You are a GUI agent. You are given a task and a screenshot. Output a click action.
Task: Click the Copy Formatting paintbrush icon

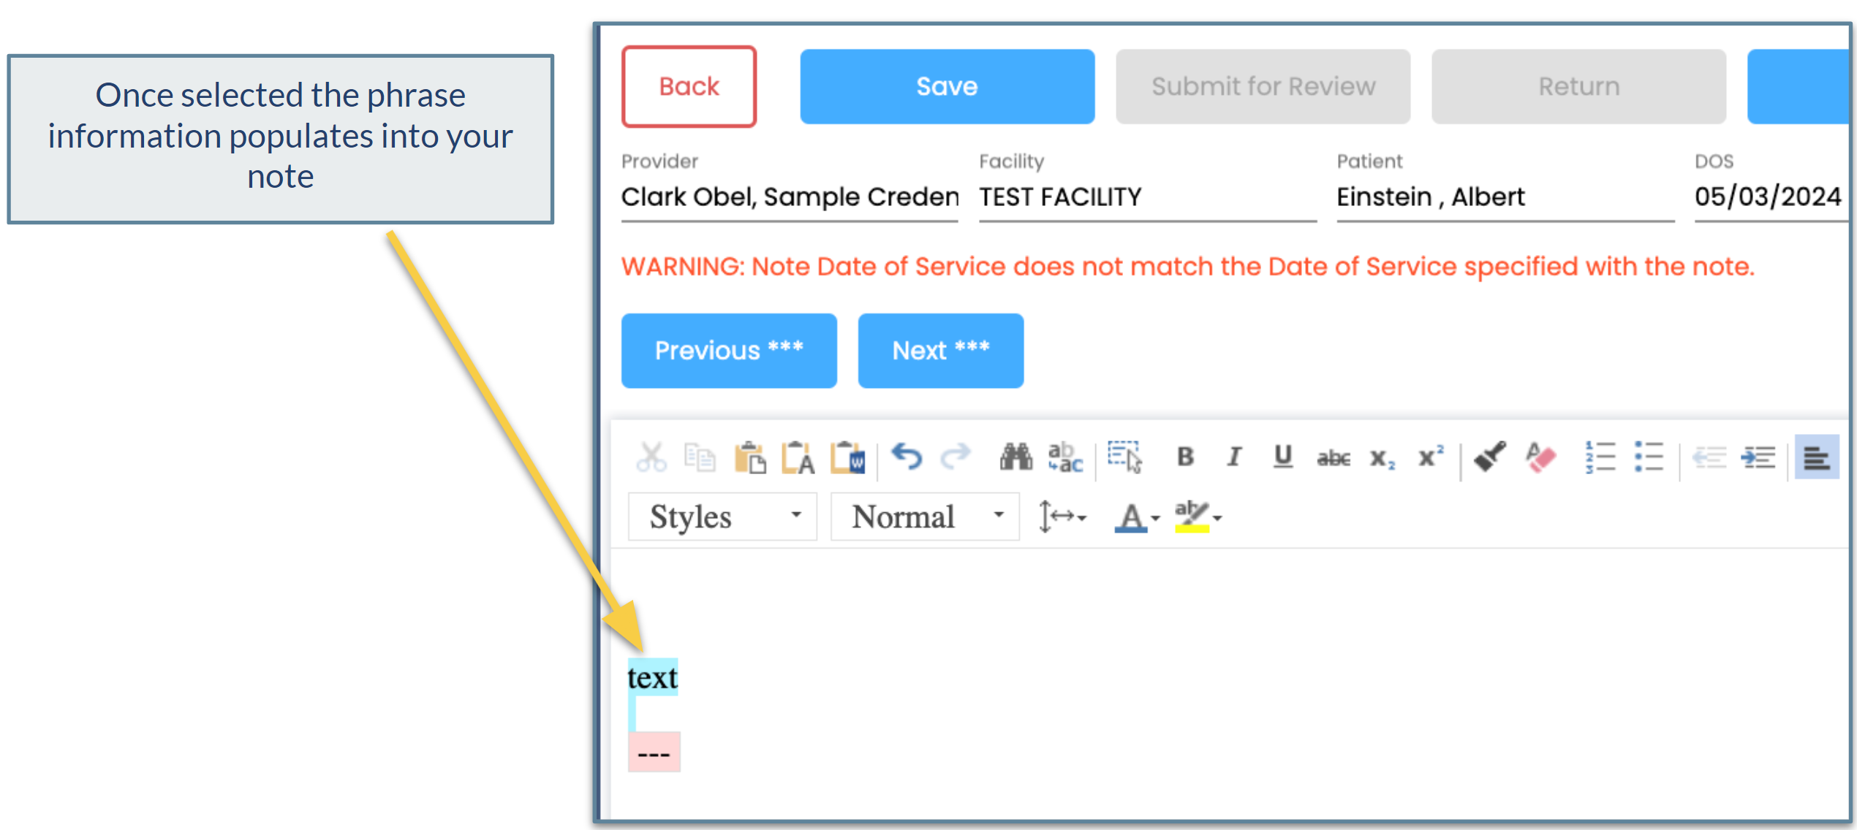point(1489,458)
